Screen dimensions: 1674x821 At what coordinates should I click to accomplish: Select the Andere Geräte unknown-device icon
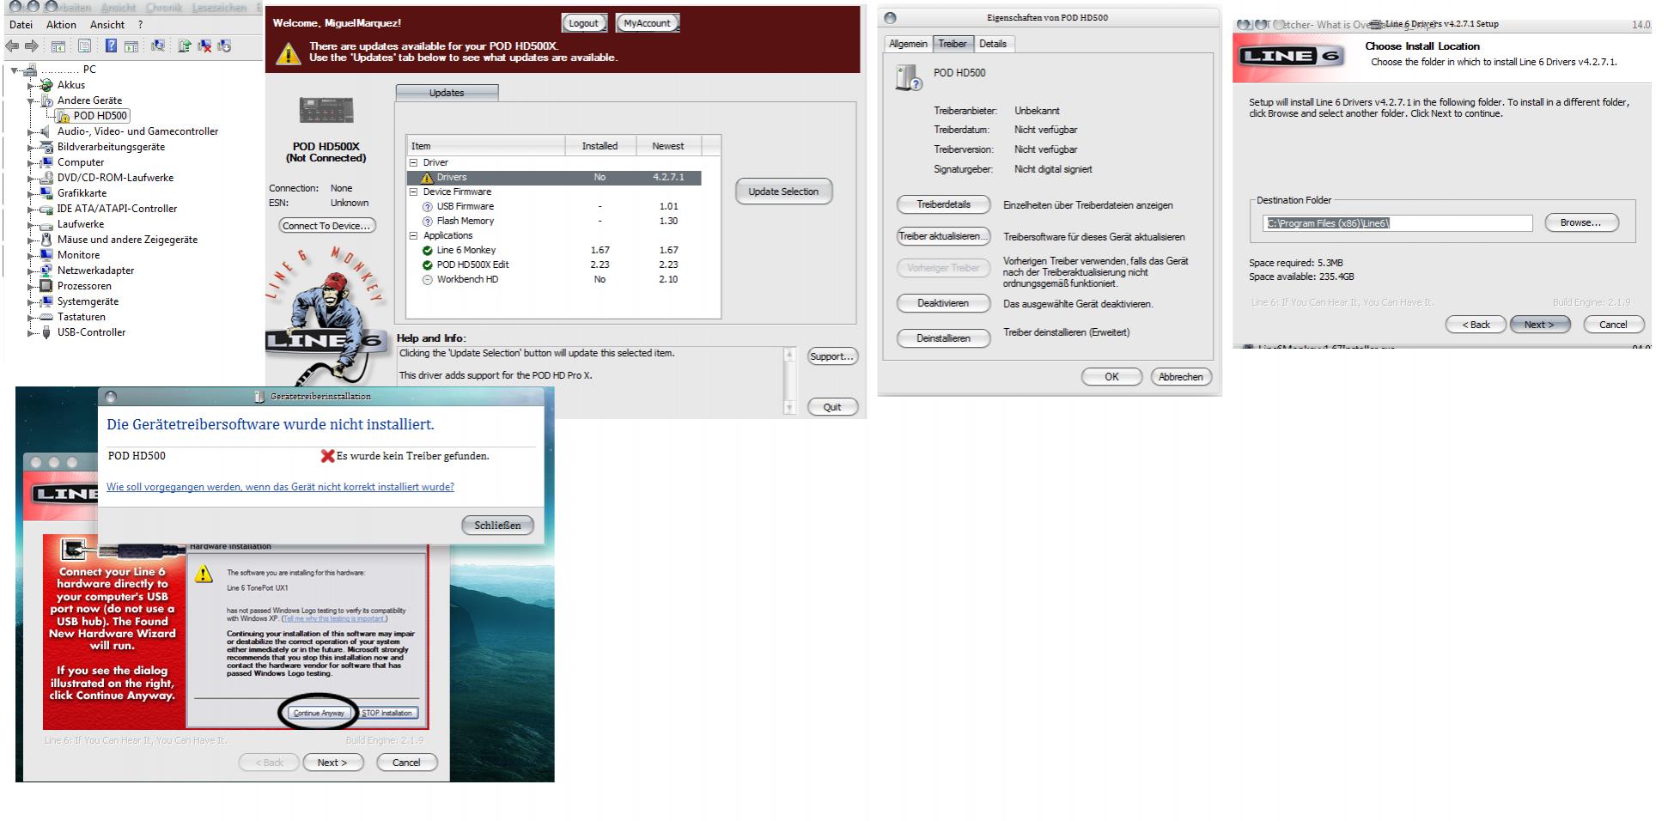click(x=46, y=100)
